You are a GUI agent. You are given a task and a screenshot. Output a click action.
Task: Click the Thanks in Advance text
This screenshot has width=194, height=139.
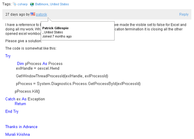[x=21, y=127]
